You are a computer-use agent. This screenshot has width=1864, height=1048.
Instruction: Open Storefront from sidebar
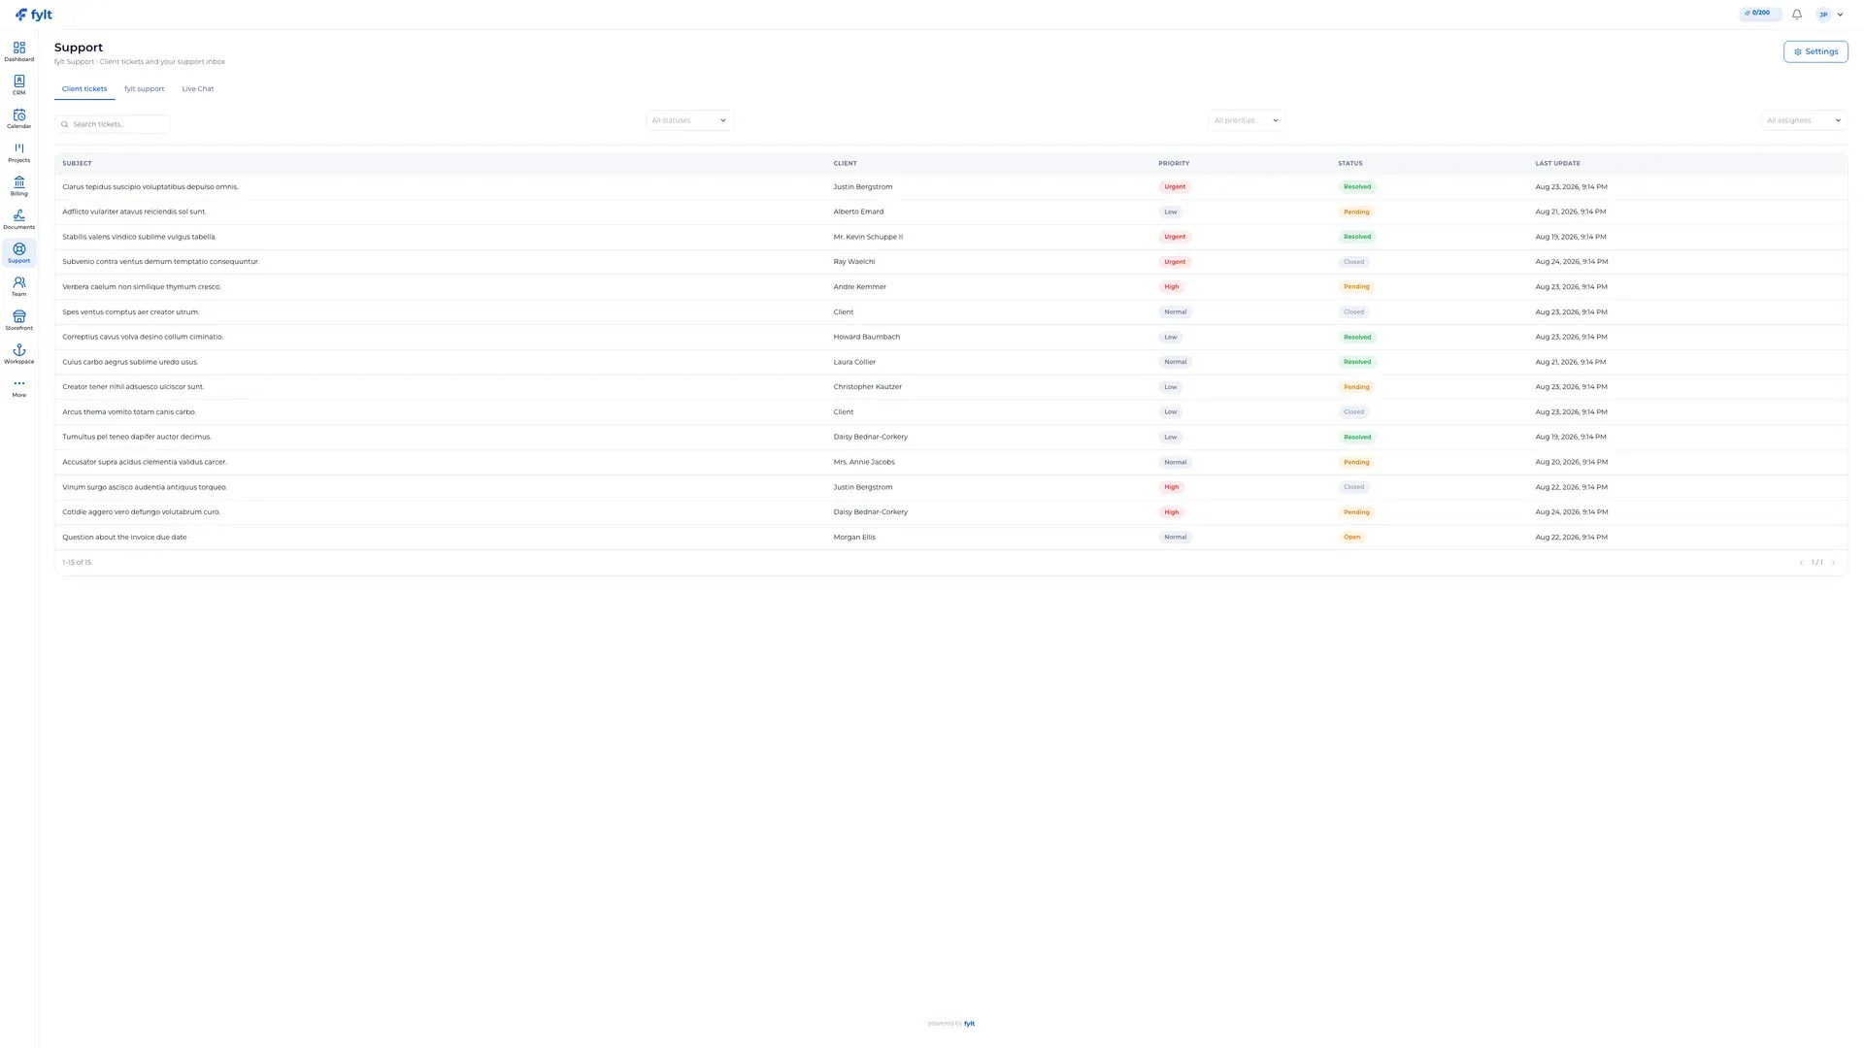(x=18, y=320)
